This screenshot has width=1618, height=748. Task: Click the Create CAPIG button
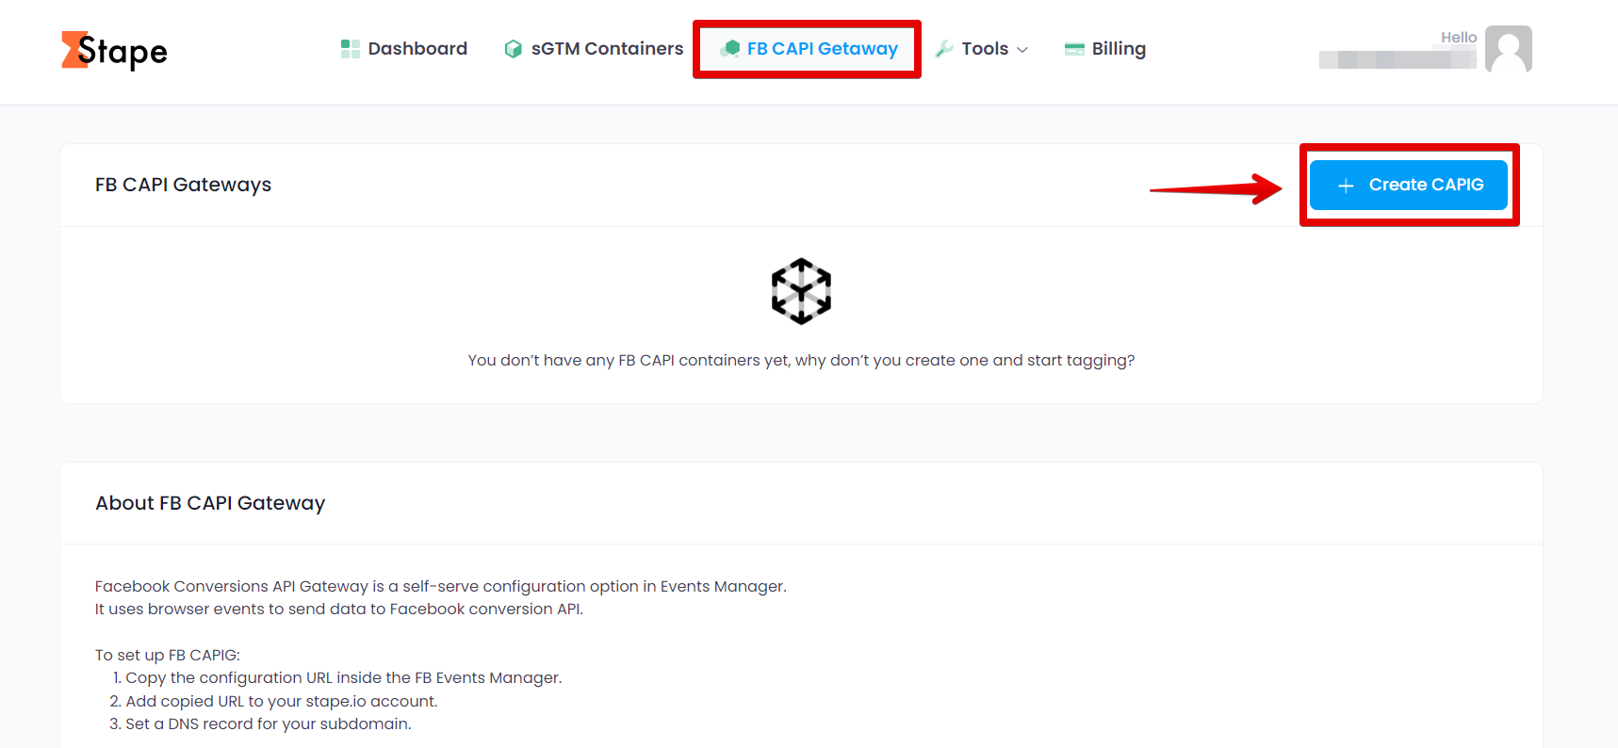point(1409,185)
